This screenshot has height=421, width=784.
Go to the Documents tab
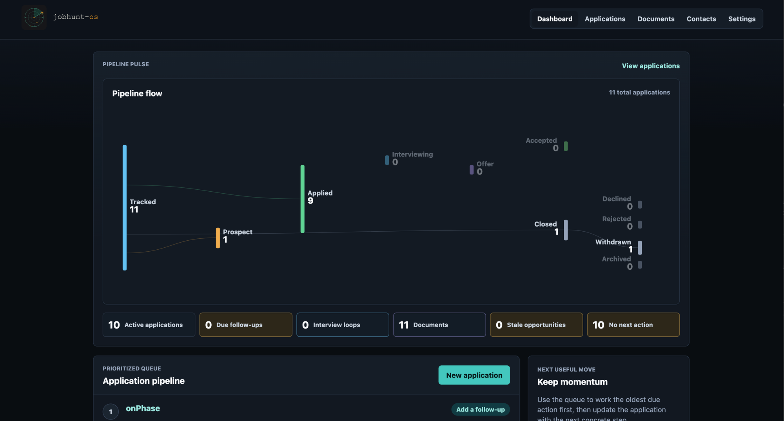pos(656,19)
